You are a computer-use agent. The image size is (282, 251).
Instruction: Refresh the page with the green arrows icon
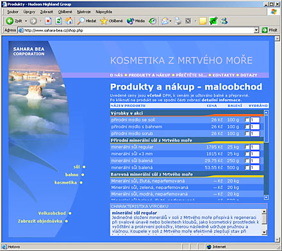[x=58, y=21]
